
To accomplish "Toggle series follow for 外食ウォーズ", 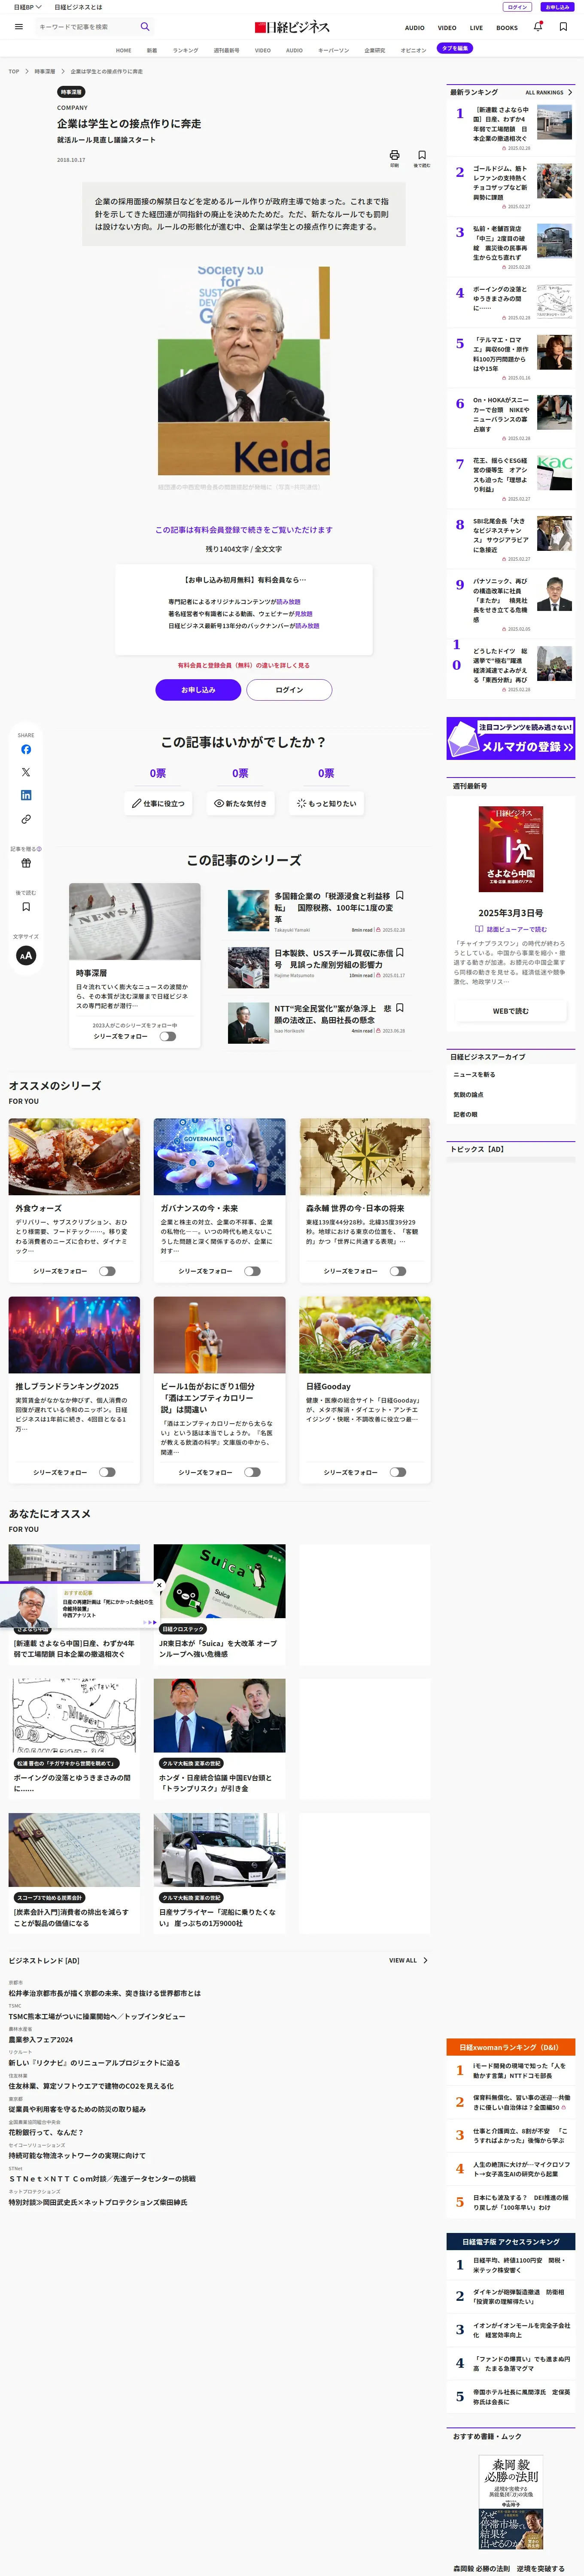I will (x=107, y=1271).
